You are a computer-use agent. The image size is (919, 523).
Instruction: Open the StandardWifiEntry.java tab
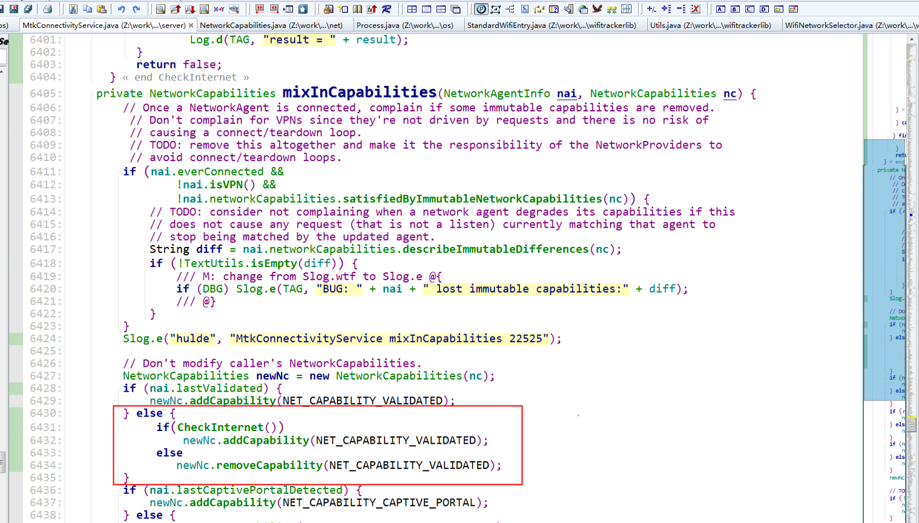(x=552, y=25)
